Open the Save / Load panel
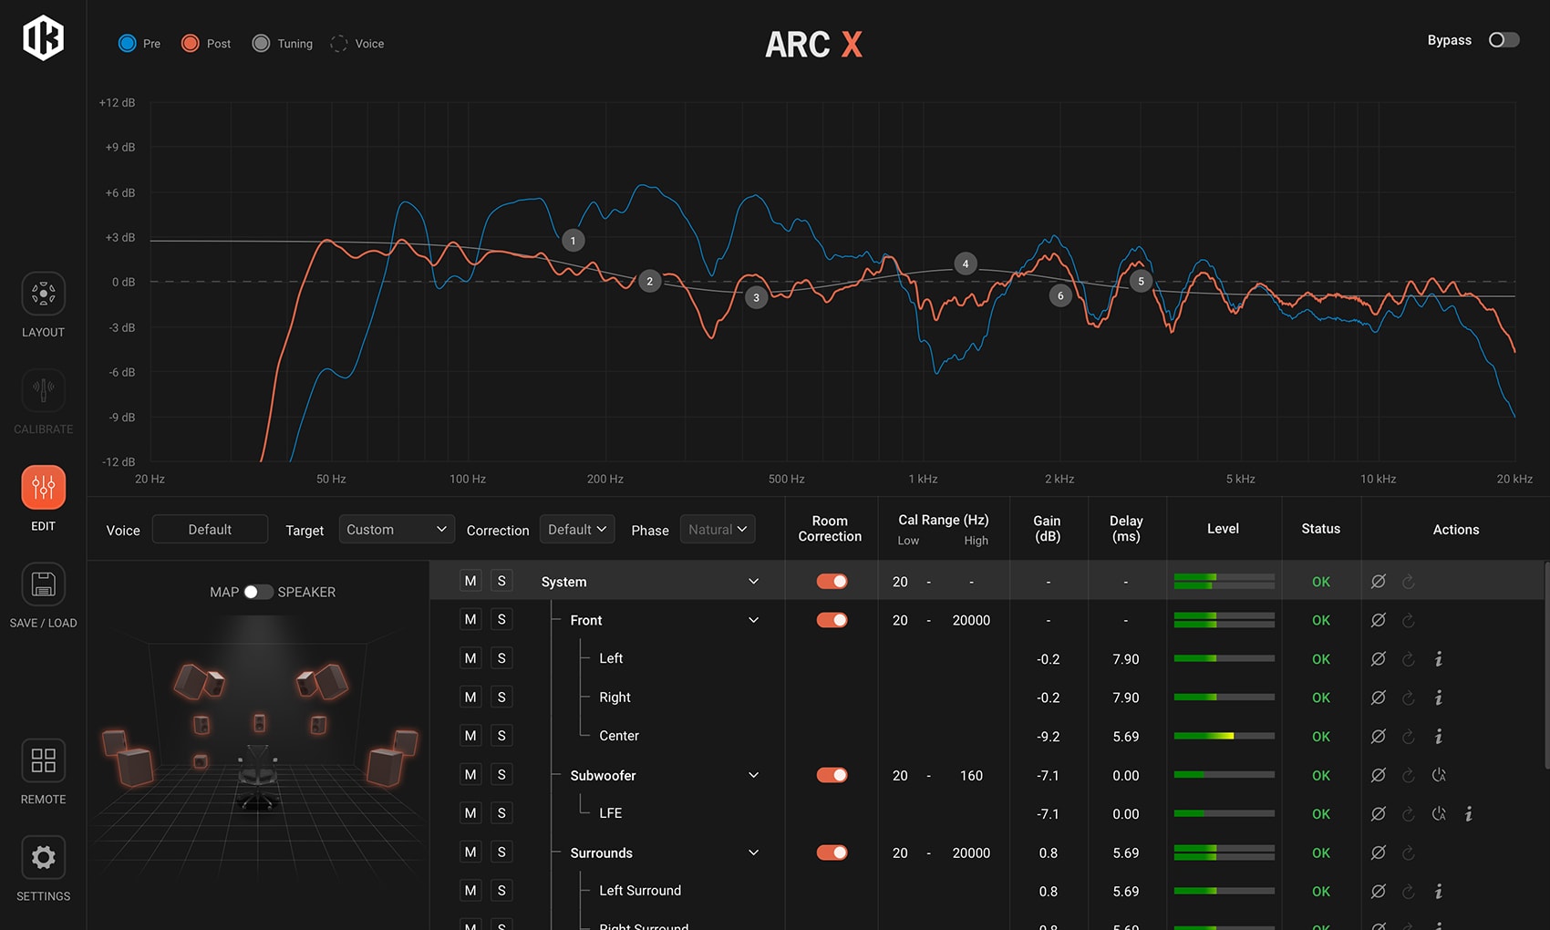The height and width of the screenshot is (930, 1550). tap(43, 584)
